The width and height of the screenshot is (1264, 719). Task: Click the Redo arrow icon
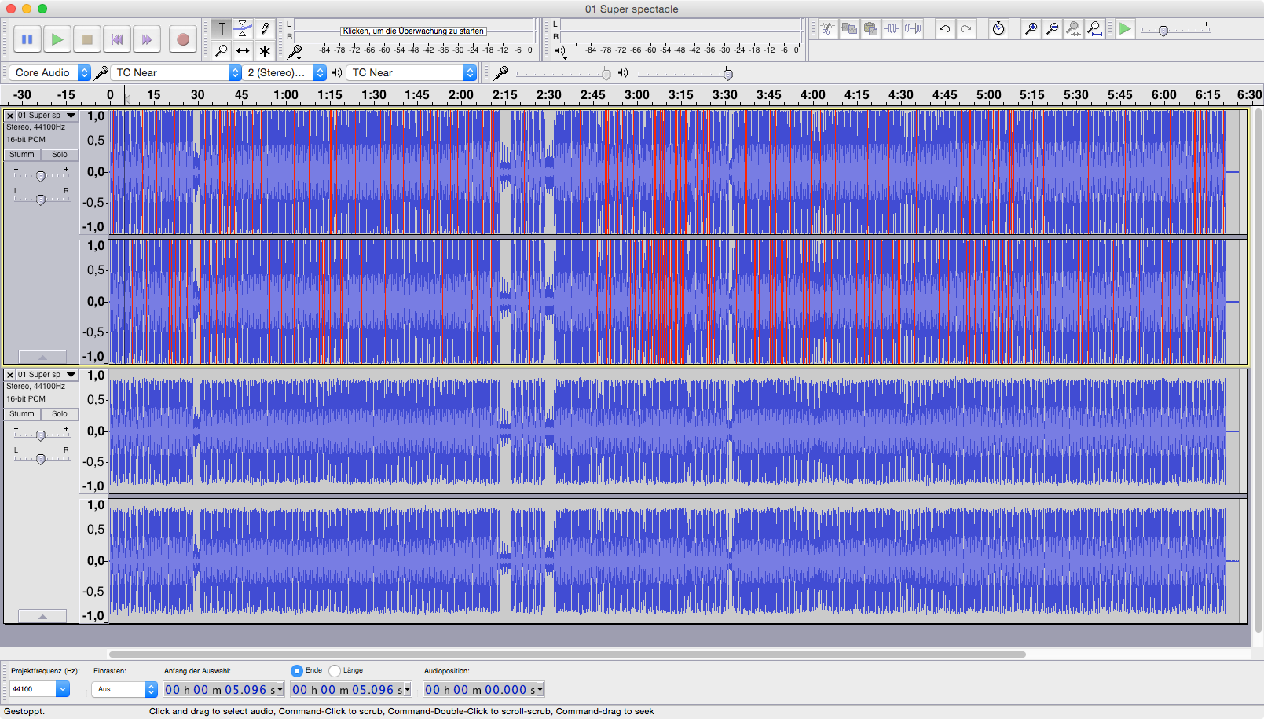pyautogui.click(x=966, y=29)
